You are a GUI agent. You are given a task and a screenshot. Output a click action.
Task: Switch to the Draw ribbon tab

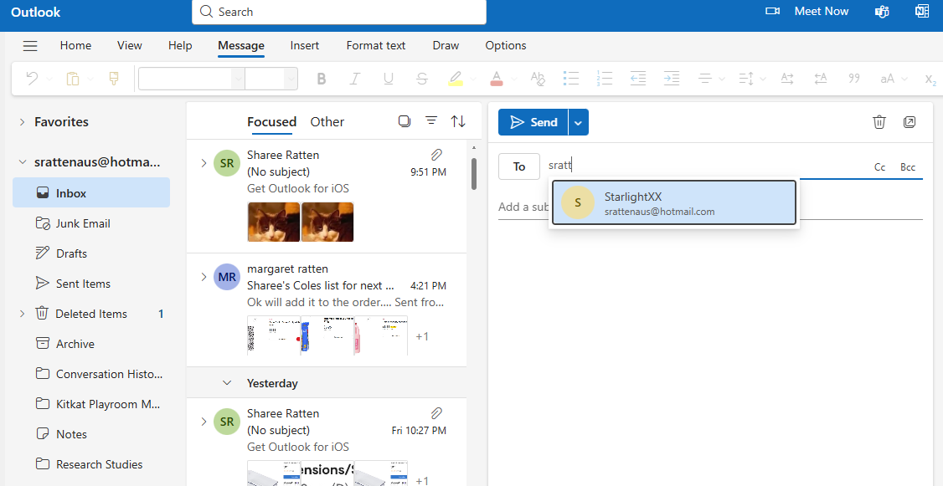(x=446, y=46)
